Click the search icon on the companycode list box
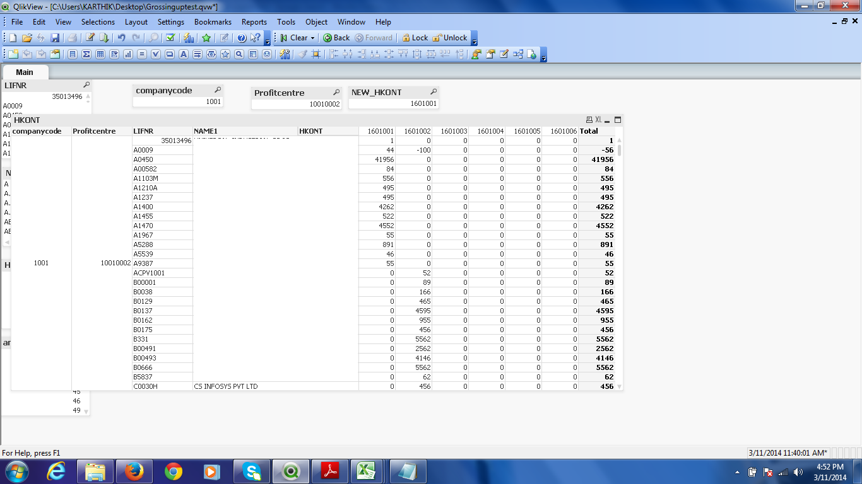Viewport: 862px width, 484px height. coord(217,90)
